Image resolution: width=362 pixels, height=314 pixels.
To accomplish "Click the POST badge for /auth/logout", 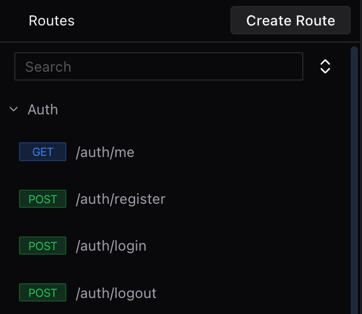I will click(x=43, y=293).
